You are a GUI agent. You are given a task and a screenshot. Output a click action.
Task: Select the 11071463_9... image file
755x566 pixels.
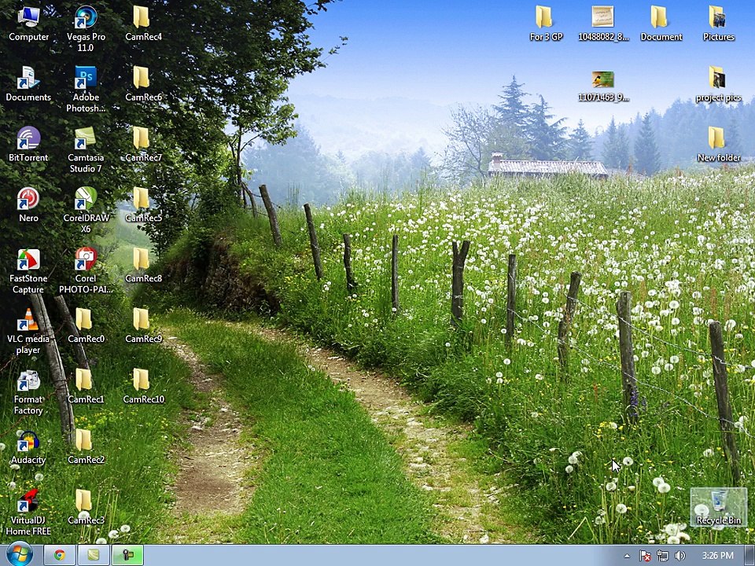603,86
